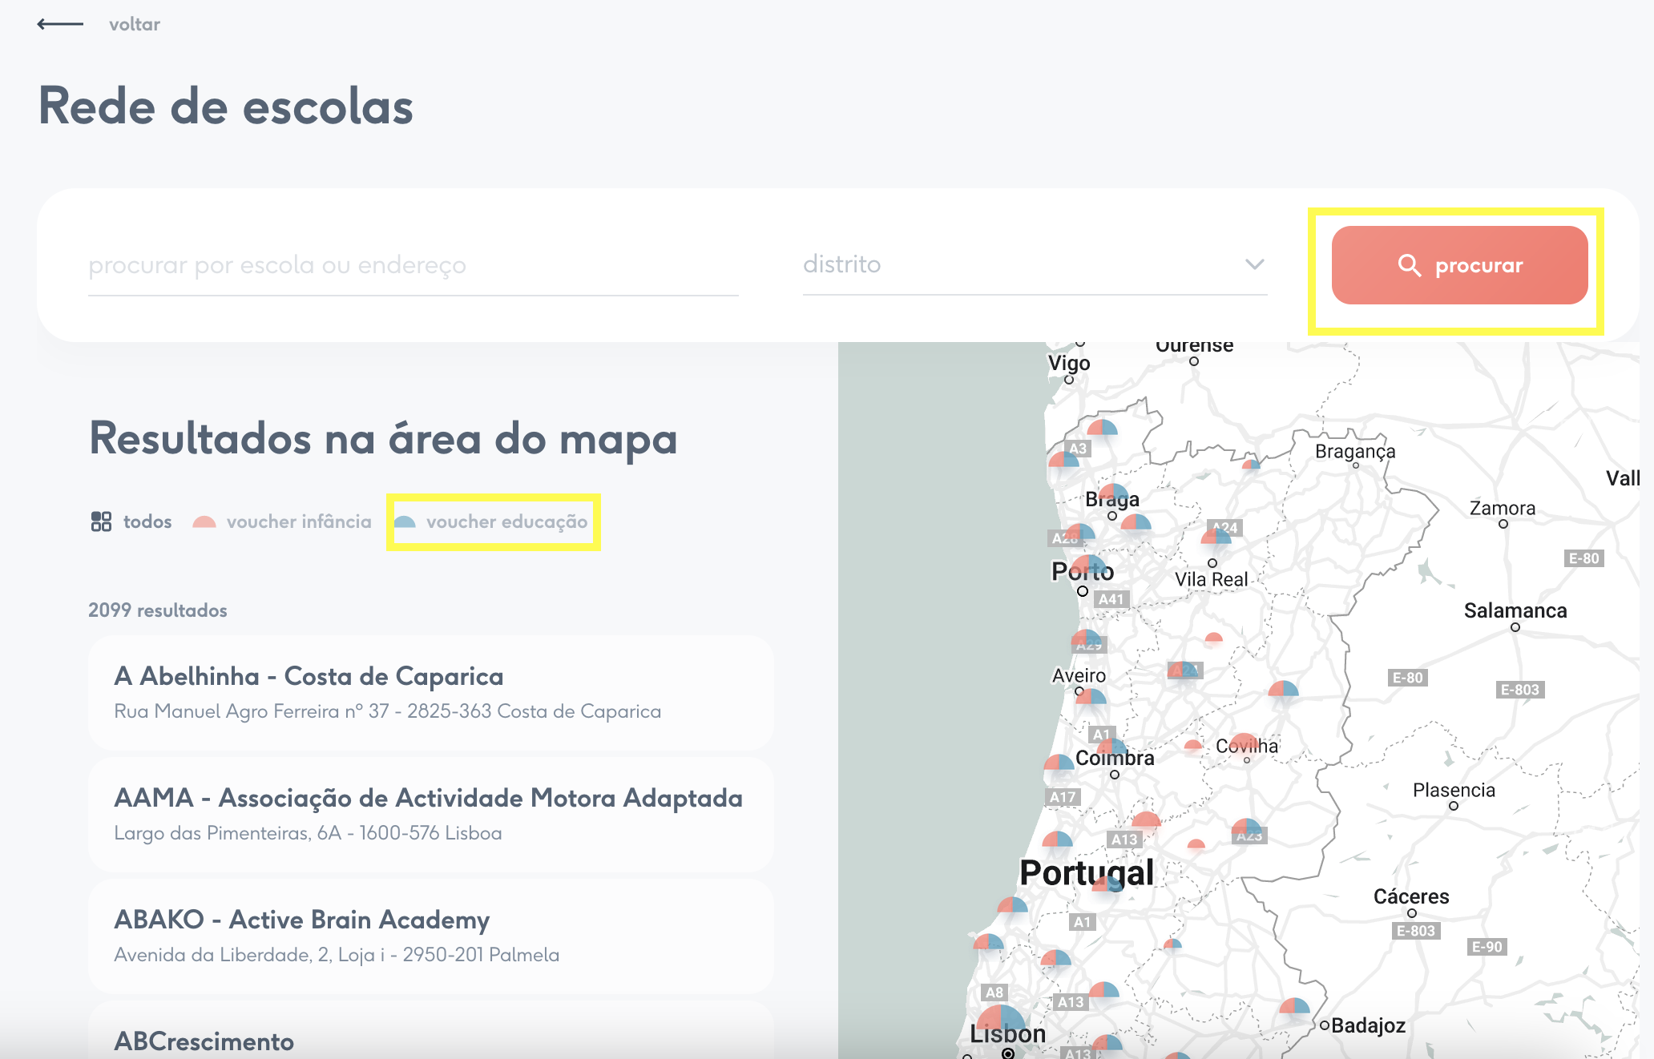This screenshot has height=1059, width=1654.
Task: Filter by voucher educação
Action: pos(492,522)
